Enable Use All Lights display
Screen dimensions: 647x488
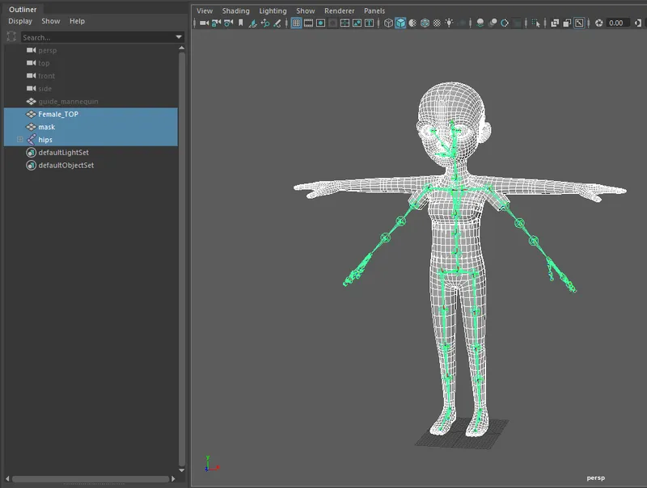click(x=449, y=23)
